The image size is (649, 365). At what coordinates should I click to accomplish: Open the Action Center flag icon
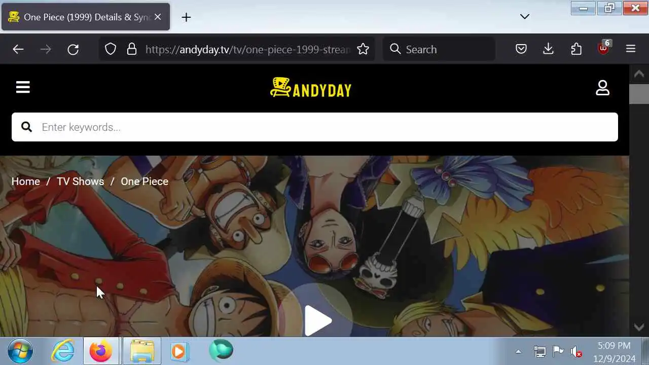(x=558, y=351)
